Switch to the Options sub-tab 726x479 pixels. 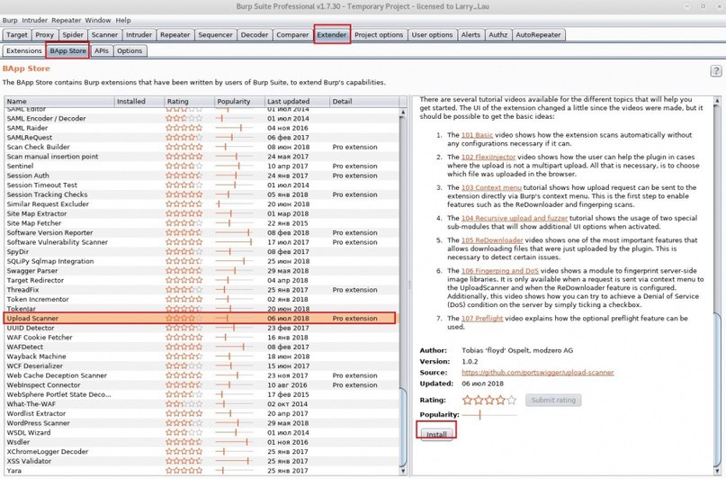[x=130, y=51]
